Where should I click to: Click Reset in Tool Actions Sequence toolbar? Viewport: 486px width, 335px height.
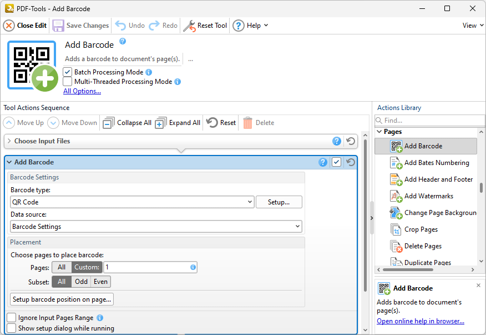pyautogui.click(x=221, y=123)
